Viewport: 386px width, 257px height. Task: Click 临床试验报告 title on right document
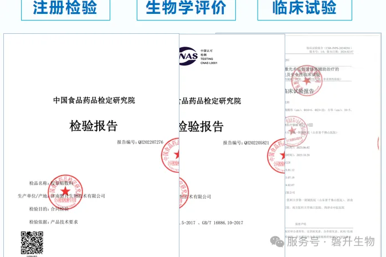pyautogui.click(x=300, y=91)
